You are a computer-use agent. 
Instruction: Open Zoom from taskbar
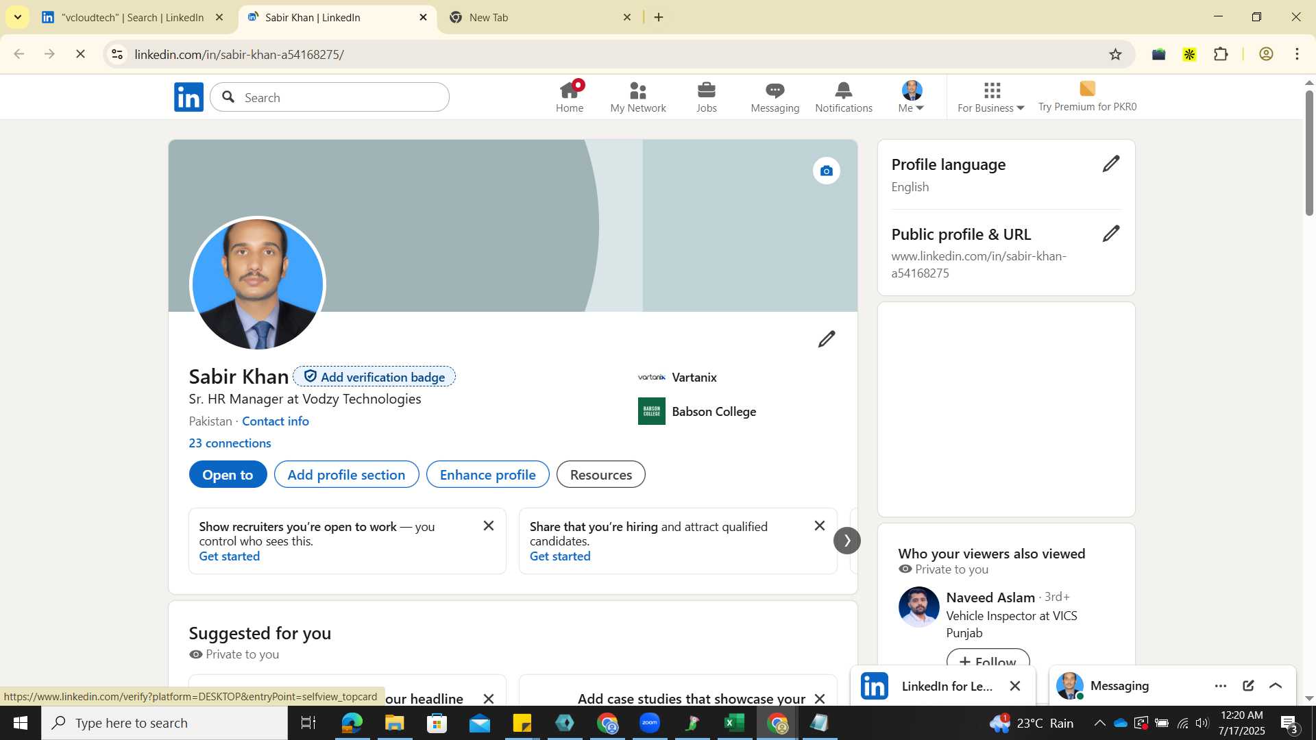pos(650,723)
